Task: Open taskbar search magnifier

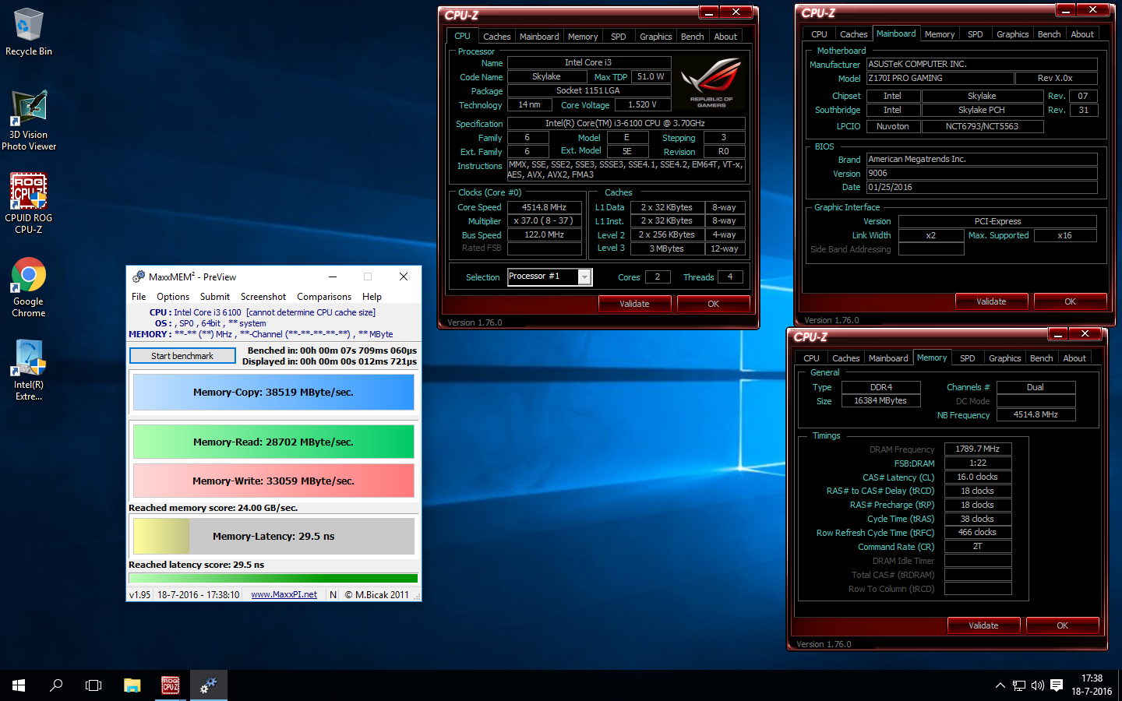Action: click(56, 685)
